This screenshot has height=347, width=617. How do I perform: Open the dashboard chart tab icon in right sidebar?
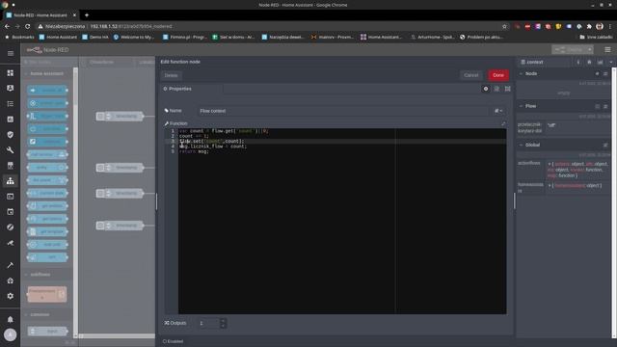(x=600, y=62)
